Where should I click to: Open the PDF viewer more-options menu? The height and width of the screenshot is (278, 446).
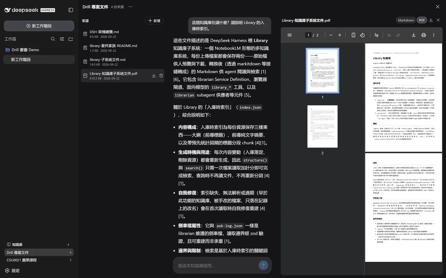click(434, 35)
